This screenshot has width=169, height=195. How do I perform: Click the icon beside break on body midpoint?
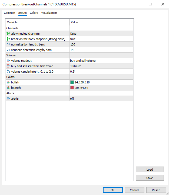8,39
